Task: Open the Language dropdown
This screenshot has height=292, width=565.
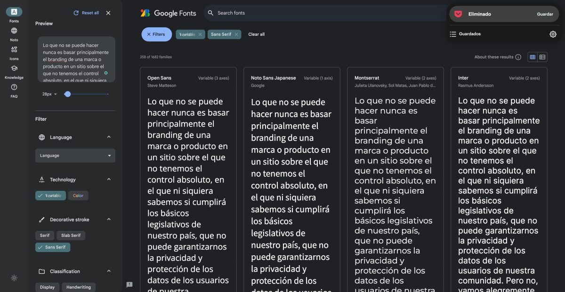Action: (x=75, y=156)
